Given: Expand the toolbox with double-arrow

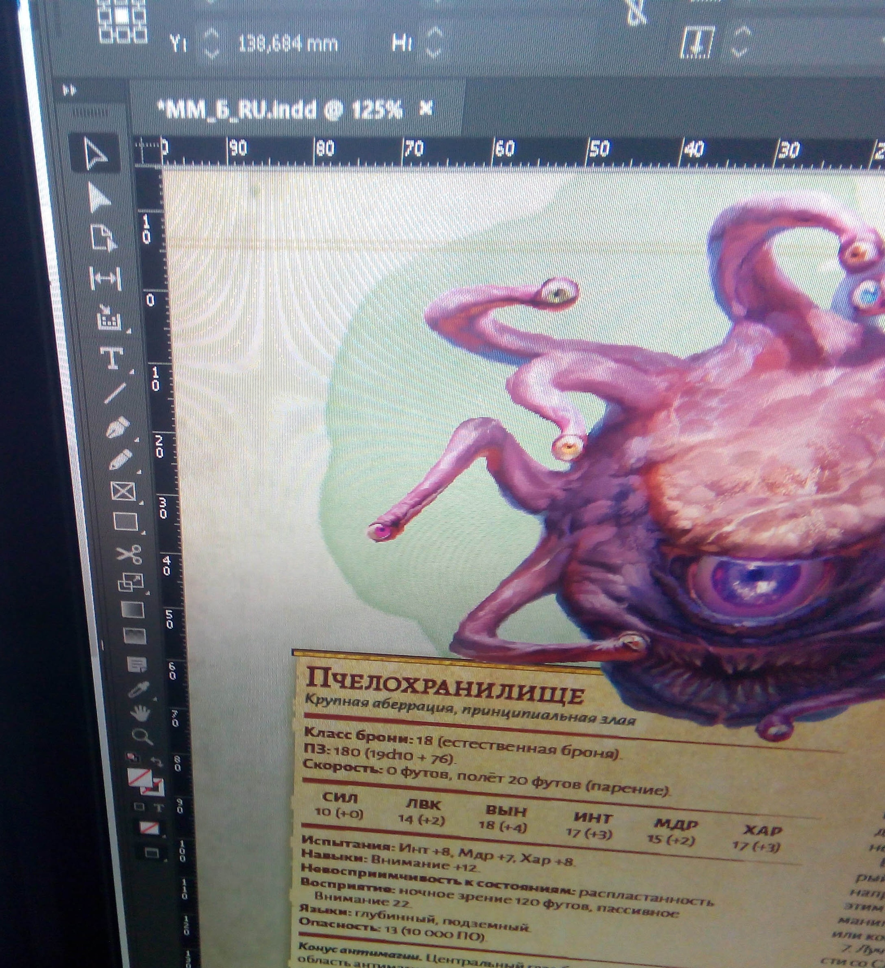Looking at the screenshot, I should pyautogui.click(x=70, y=90).
